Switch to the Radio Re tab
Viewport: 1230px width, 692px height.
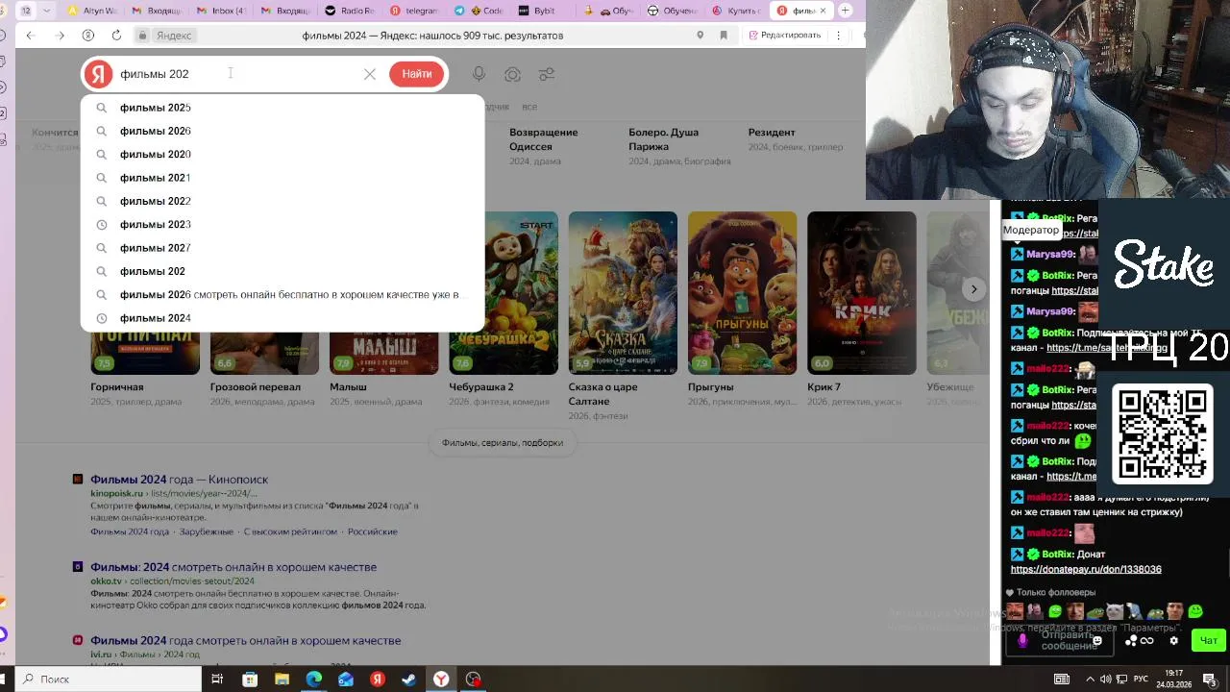point(350,11)
